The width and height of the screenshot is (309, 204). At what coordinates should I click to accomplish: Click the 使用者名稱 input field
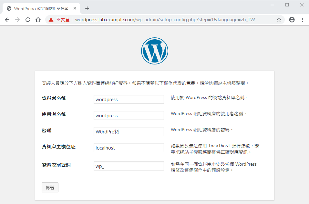coord(129,115)
